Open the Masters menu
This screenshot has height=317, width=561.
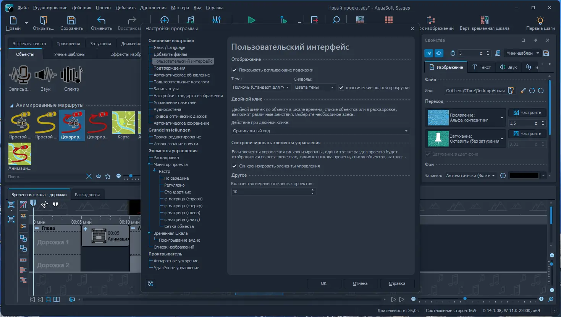[x=180, y=8]
